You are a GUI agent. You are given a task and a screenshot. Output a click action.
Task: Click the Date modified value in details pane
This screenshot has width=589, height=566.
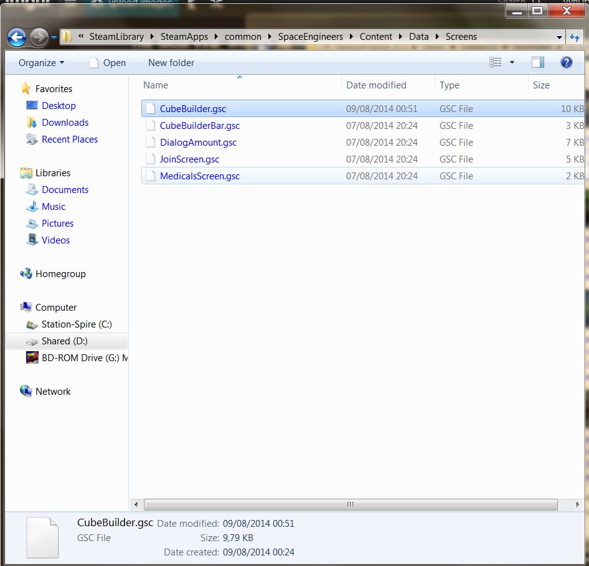(x=258, y=524)
